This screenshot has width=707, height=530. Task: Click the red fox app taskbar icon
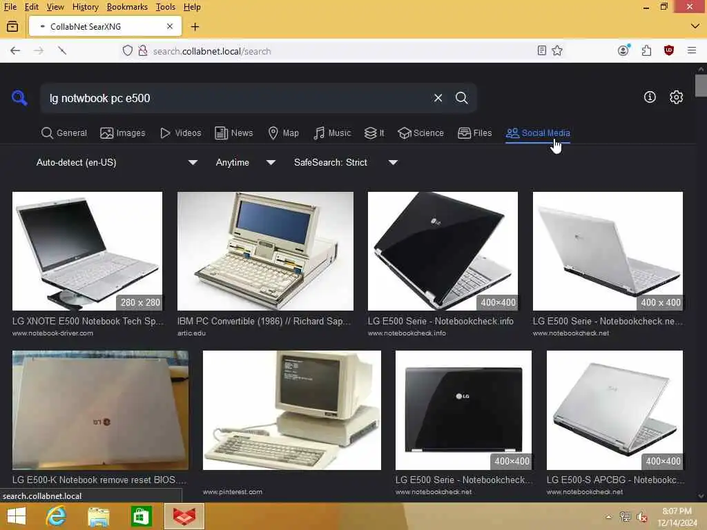tap(184, 516)
